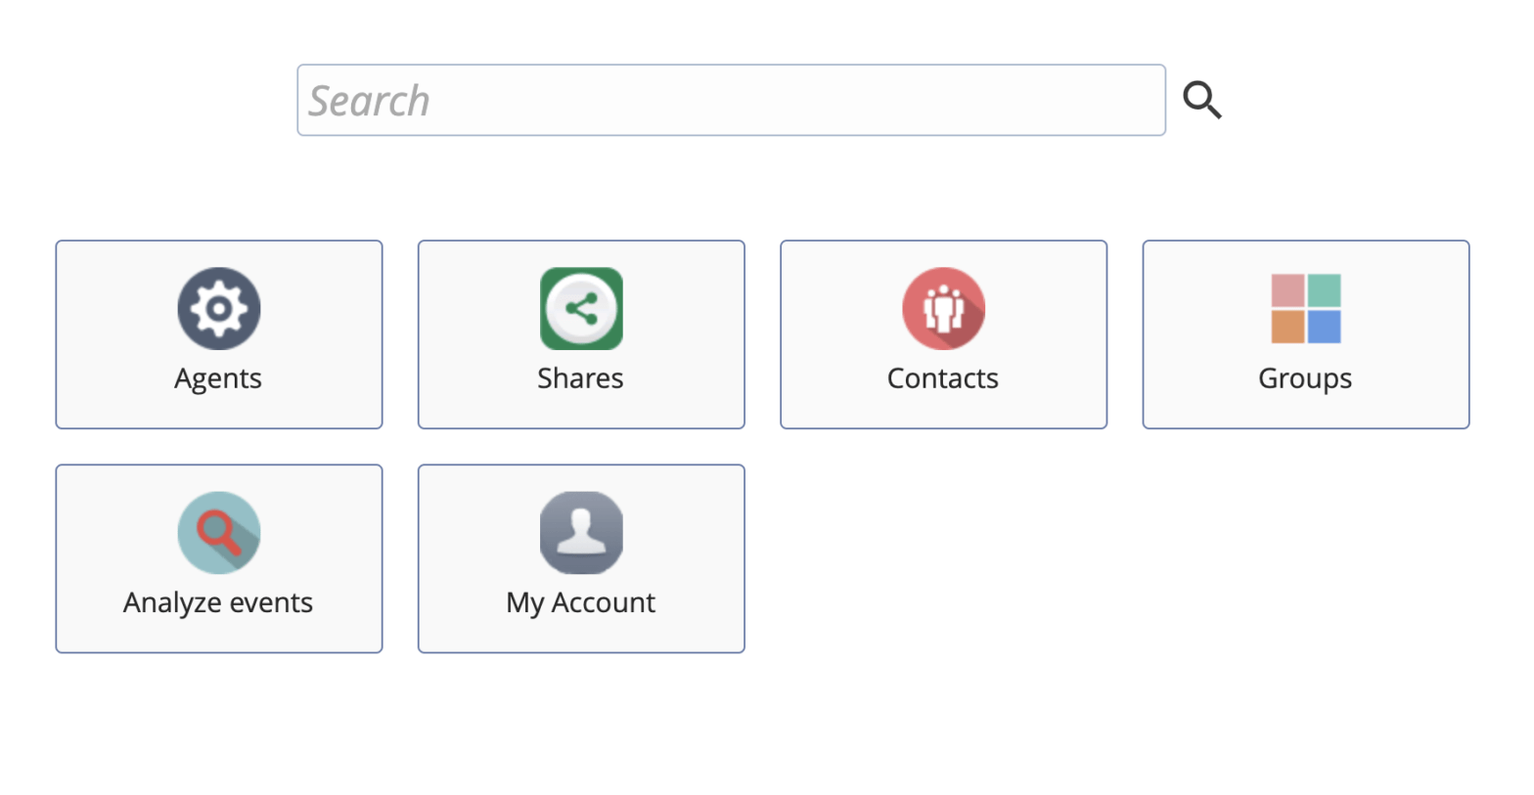Click the teal square in Groups icon
Image resolution: width=1534 pixels, height=795 pixels.
1324,290
